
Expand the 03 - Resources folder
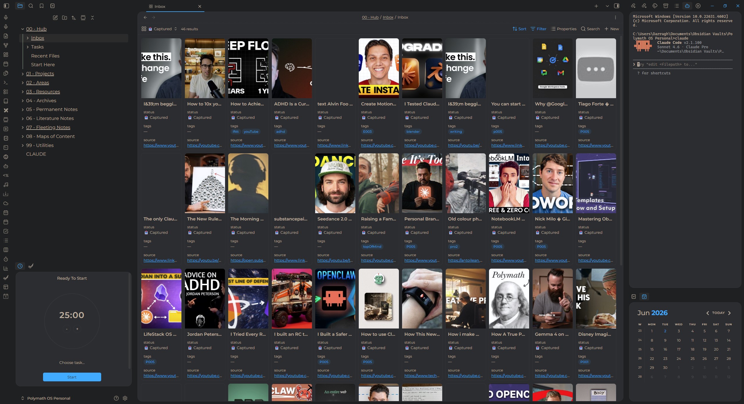tap(23, 92)
